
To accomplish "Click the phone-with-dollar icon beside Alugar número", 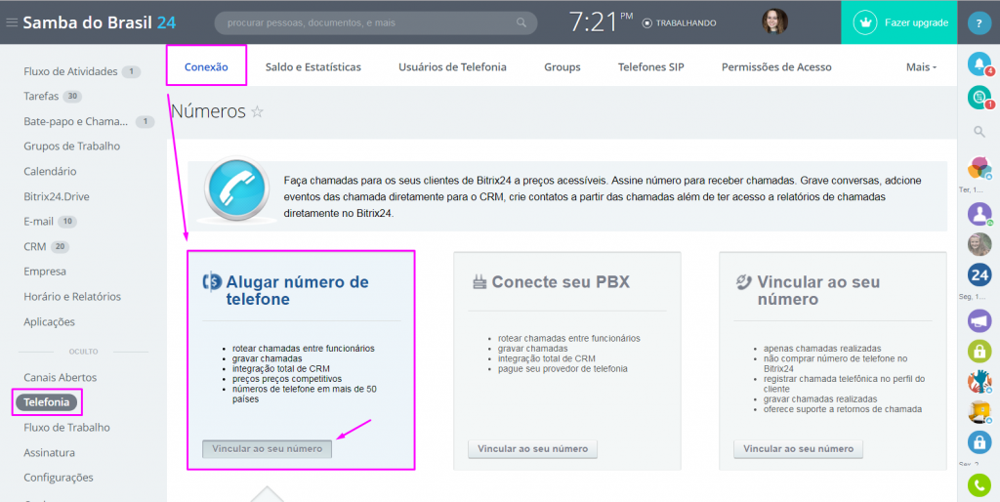I will tap(212, 281).
